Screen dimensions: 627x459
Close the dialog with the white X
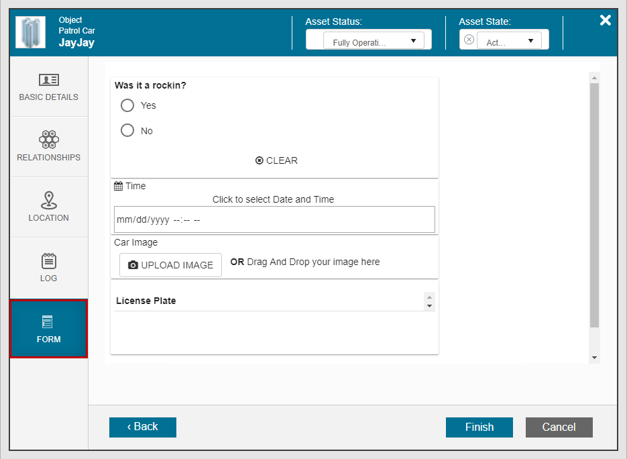[x=605, y=20]
